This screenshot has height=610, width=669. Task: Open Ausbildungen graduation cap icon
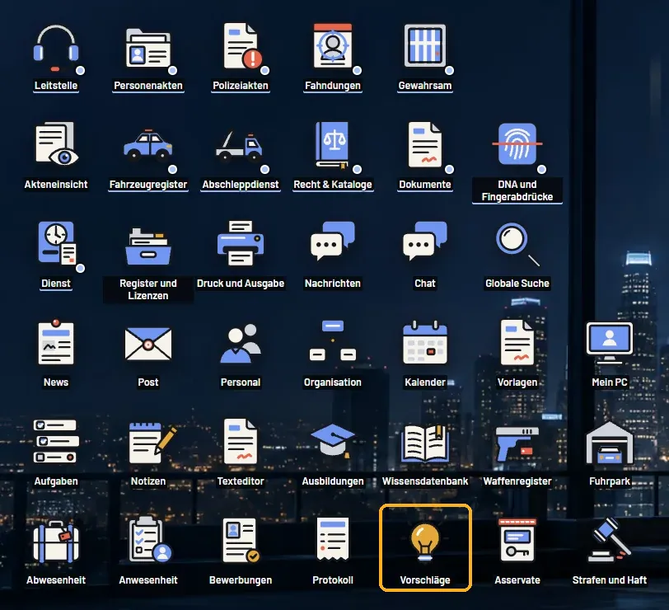pyautogui.click(x=333, y=440)
